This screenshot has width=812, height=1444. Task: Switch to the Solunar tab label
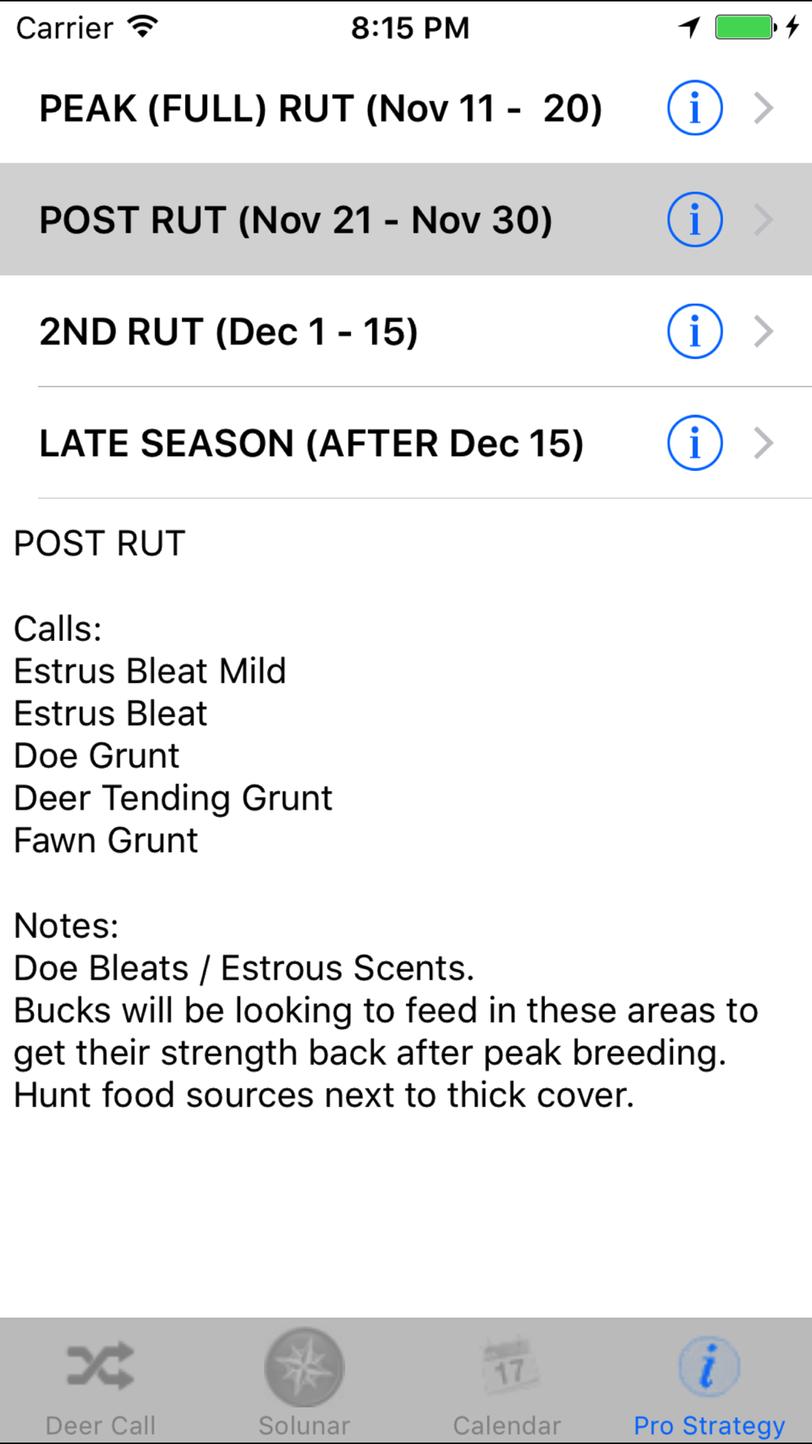[304, 1425]
